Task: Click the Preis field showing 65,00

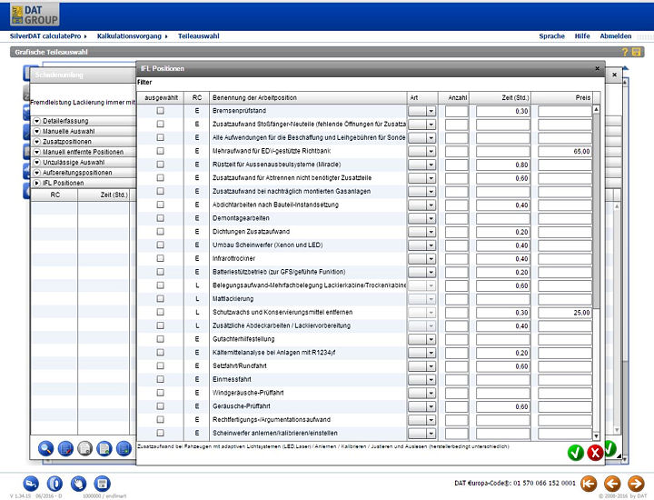Action: (x=565, y=152)
